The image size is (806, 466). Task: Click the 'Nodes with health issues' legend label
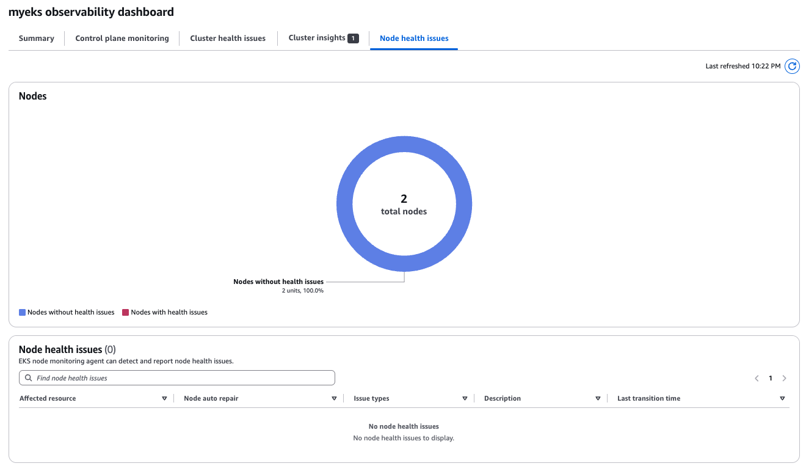click(169, 312)
